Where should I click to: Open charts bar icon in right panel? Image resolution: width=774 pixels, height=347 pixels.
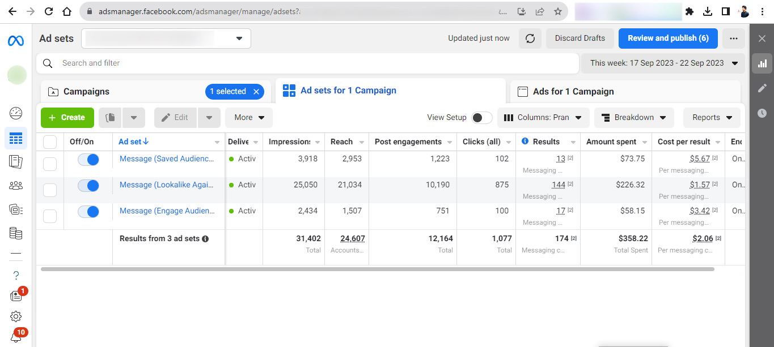pyautogui.click(x=762, y=63)
